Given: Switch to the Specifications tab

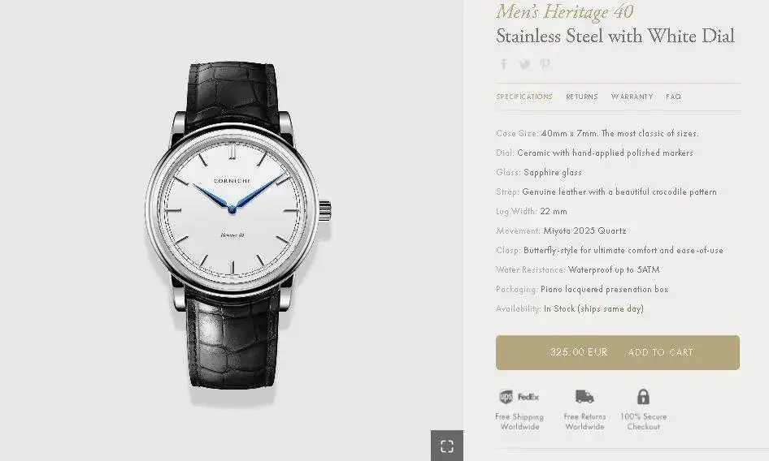Looking at the screenshot, I should (524, 97).
